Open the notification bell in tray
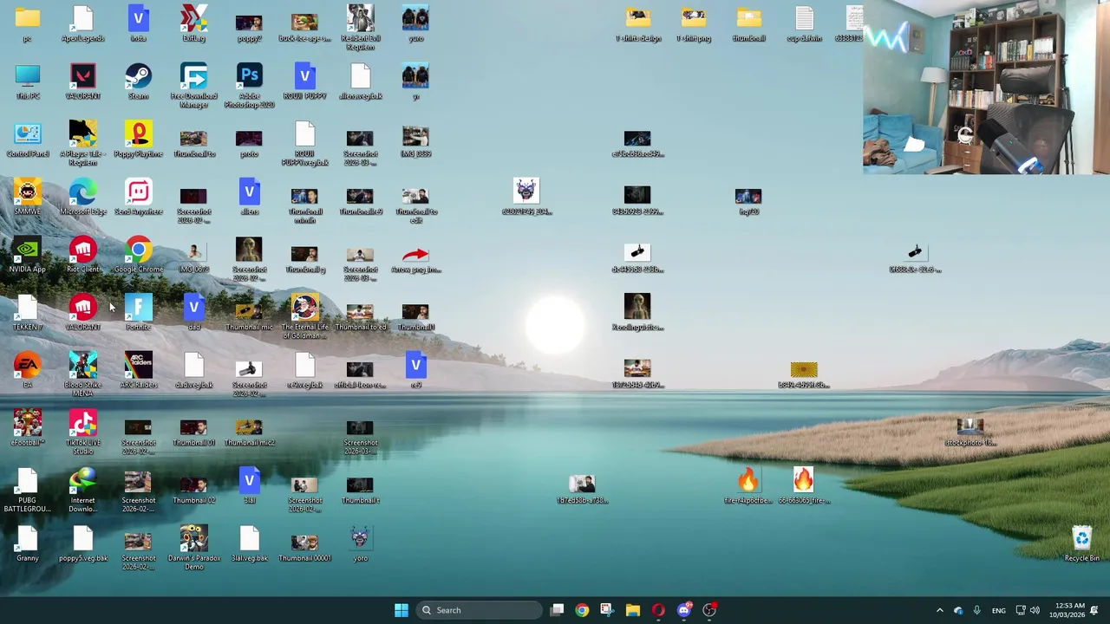This screenshot has height=624, width=1110. click(x=1094, y=610)
